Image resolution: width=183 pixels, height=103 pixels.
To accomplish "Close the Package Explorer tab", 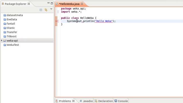I will [x=29, y=4].
